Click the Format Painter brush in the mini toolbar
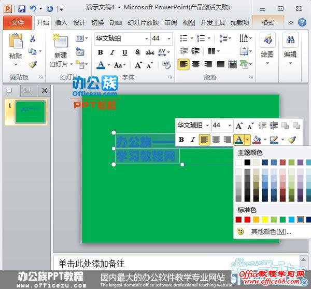The height and width of the screenshot is (289, 311). coord(292,140)
